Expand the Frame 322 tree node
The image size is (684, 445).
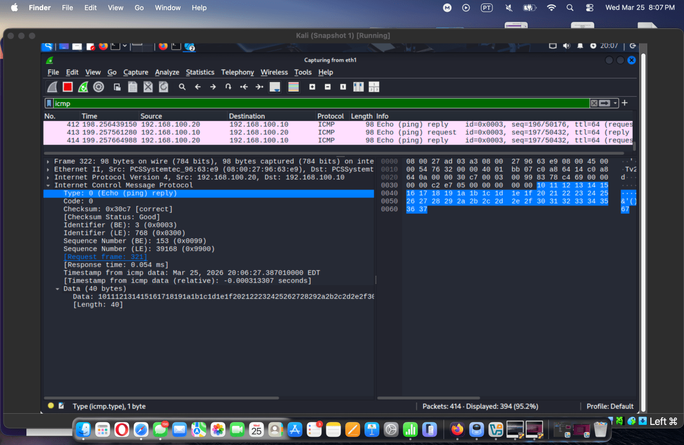click(48, 161)
